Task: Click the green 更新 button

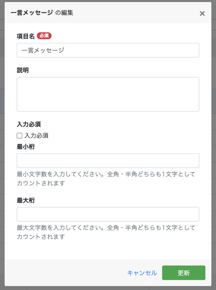Action: click(183, 273)
